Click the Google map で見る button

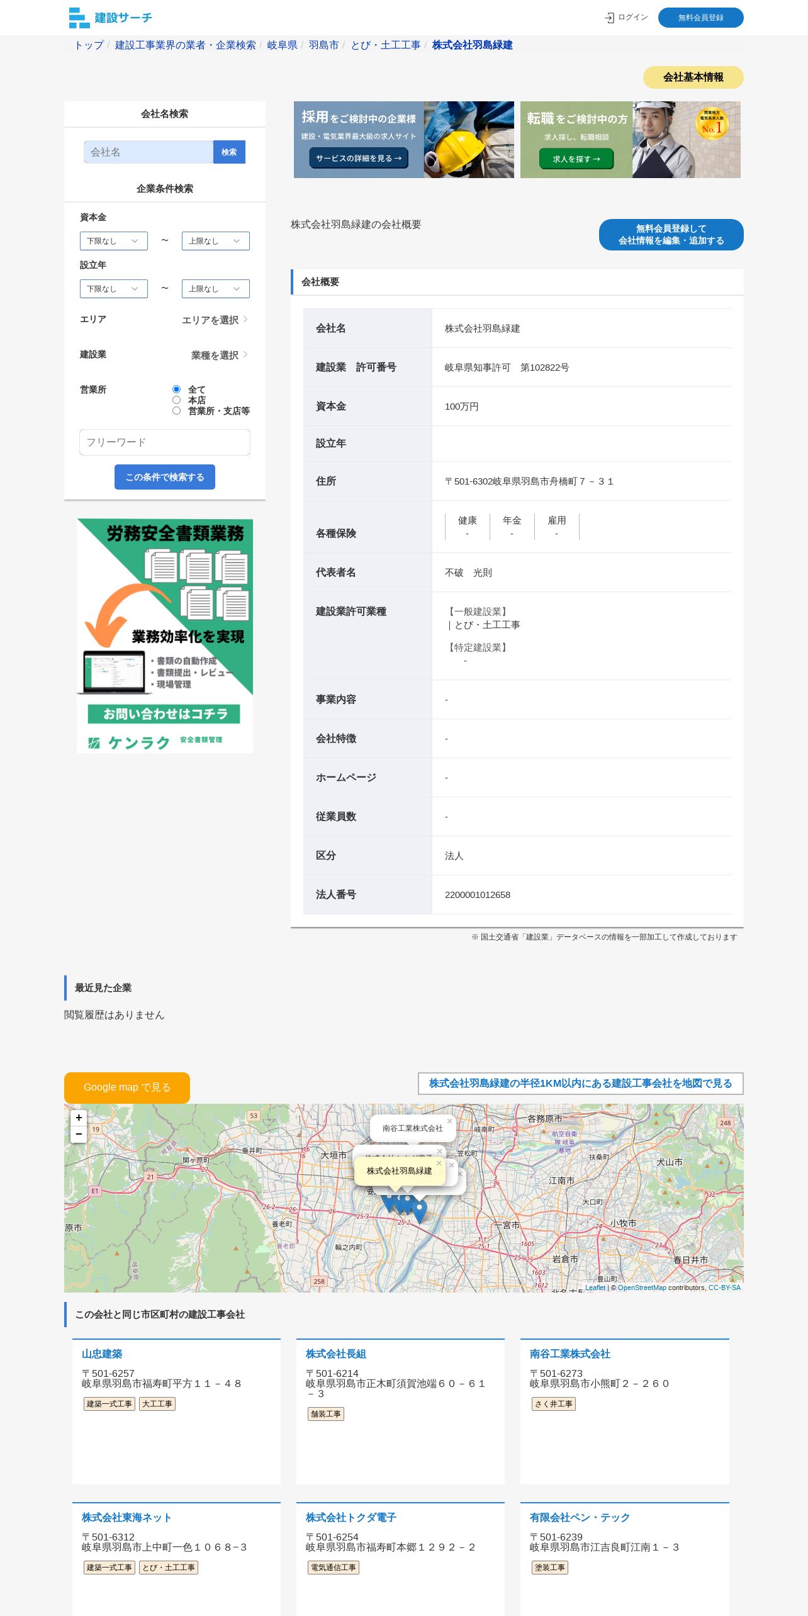click(x=127, y=1087)
